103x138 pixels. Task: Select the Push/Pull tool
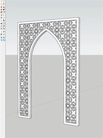click(x=4, y=7)
